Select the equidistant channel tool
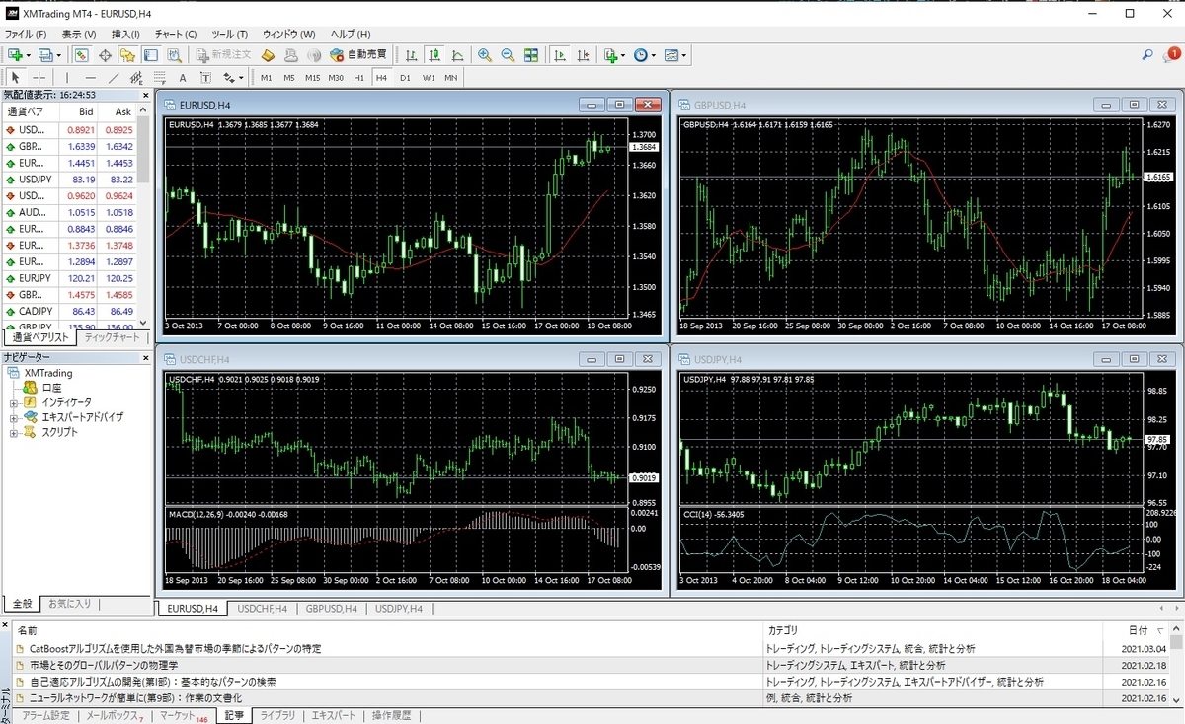 pos(136,77)
